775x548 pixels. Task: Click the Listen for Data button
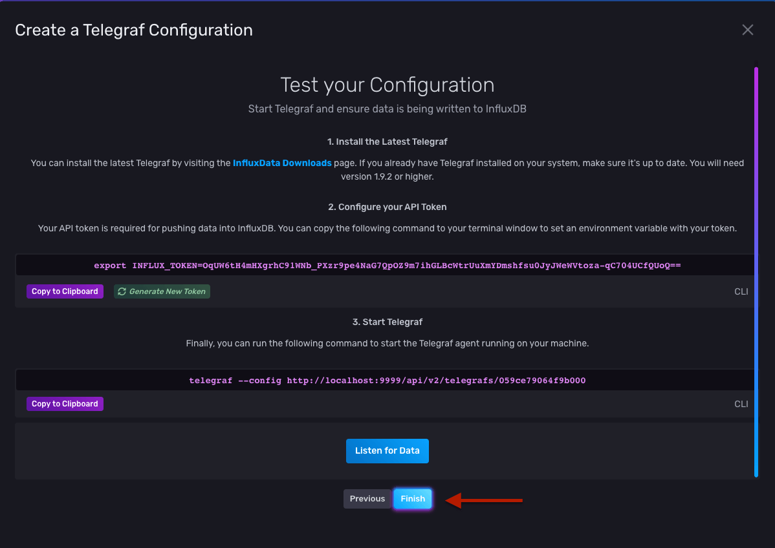click(387, 450)
